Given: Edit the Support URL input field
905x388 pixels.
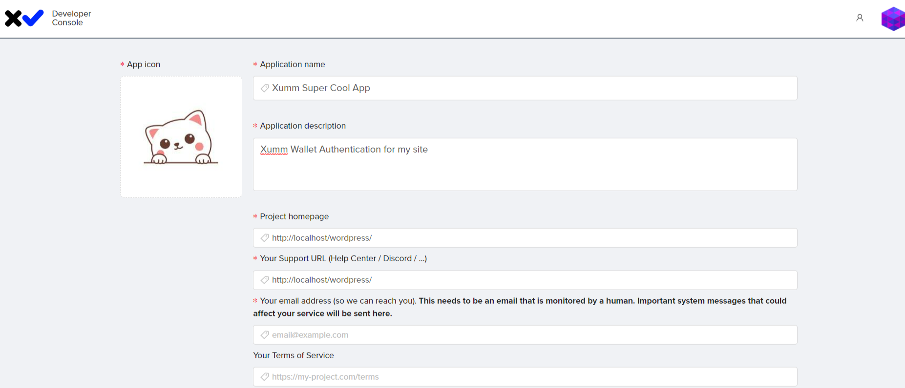Looking at the screenshot, I should click(525, 280).
